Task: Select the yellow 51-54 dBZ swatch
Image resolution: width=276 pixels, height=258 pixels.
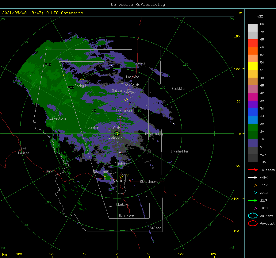Action: (253, 66)
